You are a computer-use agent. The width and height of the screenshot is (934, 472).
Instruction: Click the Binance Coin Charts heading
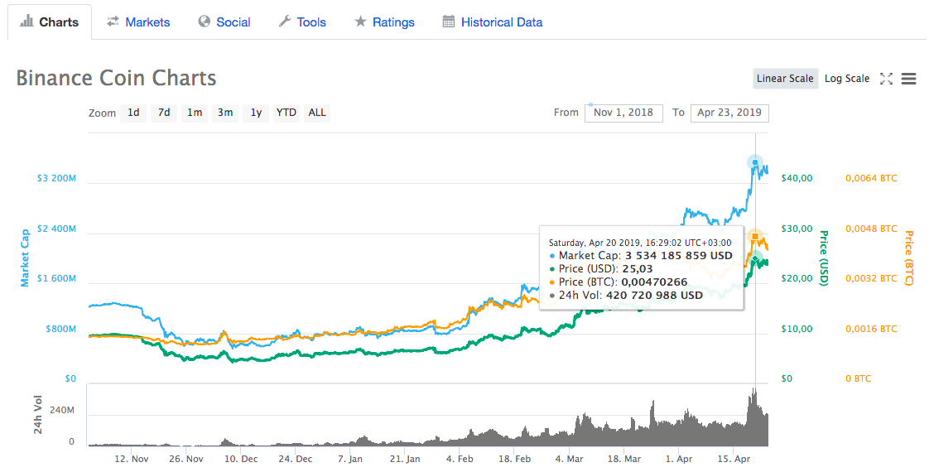tap(116, 78)
